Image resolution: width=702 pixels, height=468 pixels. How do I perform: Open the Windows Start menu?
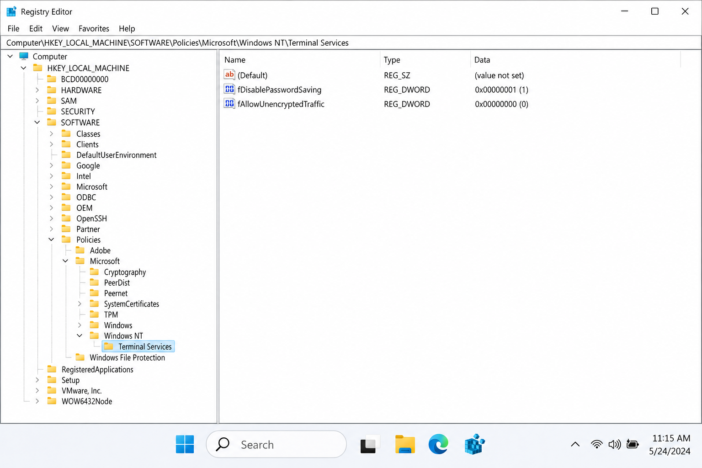pos(185,444)
